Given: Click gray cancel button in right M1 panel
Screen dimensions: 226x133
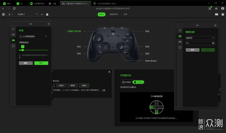Looking at the screenshot, I should tap(192, 50).
